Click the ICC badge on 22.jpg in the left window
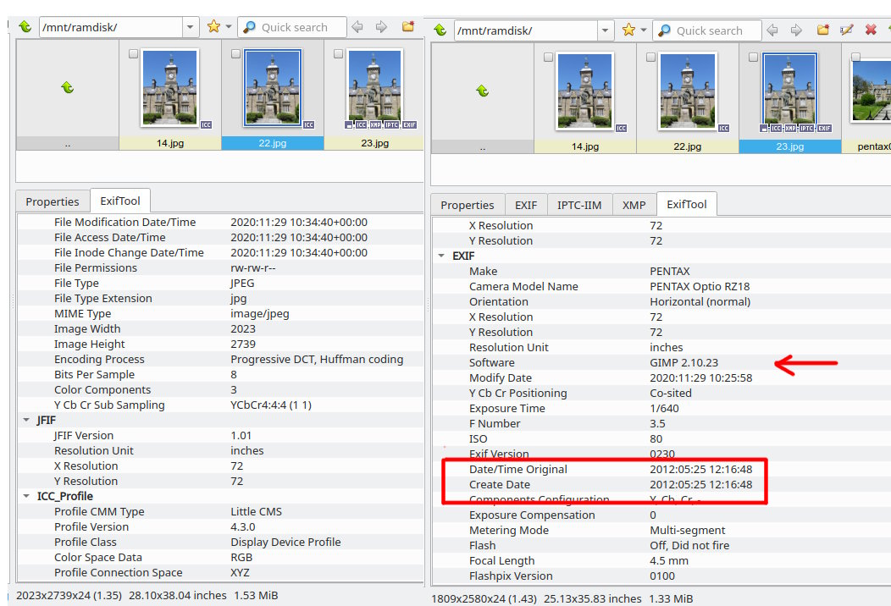 point(308,125)
